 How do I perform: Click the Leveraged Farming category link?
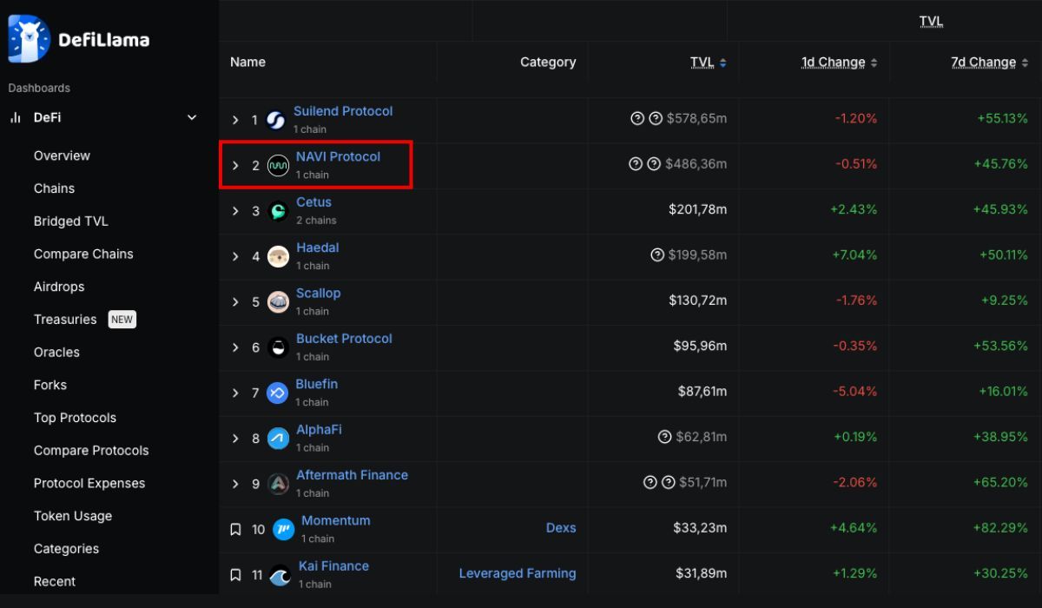[x=518, y=573]
